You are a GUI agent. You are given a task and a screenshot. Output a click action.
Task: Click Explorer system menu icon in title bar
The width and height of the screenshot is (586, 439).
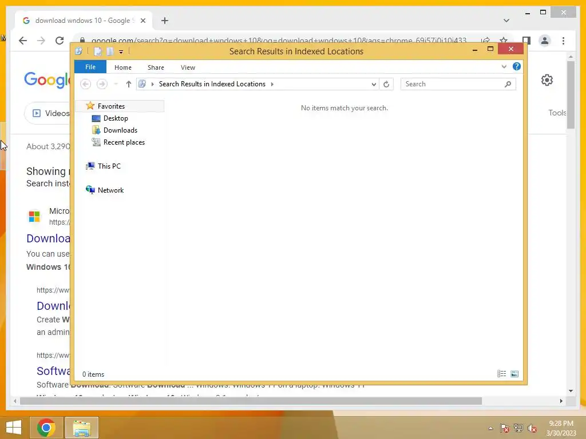[78, 51]
